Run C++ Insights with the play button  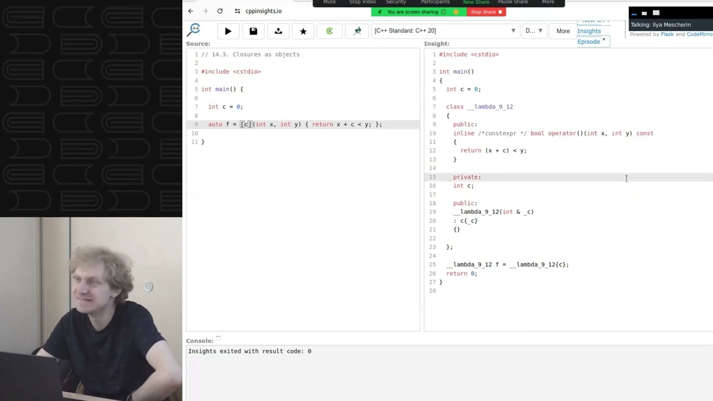click(x=228, y=31)
